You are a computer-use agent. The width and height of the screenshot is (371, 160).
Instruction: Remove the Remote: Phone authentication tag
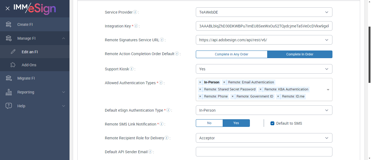[200, 96]
